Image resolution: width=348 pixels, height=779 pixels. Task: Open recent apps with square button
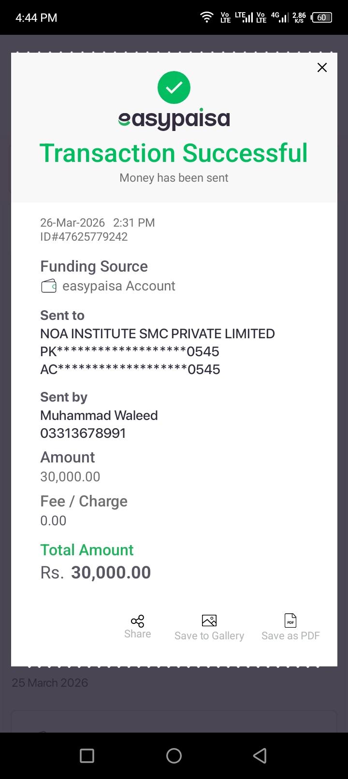point(87,756)
